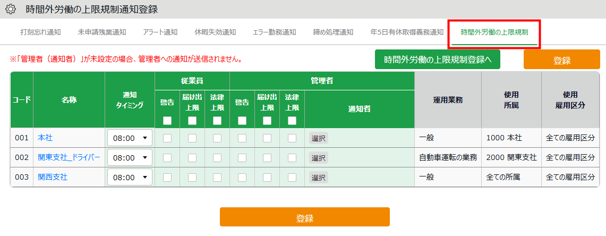Click the 使用雇用区分 column header
Viewport: 606px width, 236px height.
pyautogui.click(x=570, y=100)
